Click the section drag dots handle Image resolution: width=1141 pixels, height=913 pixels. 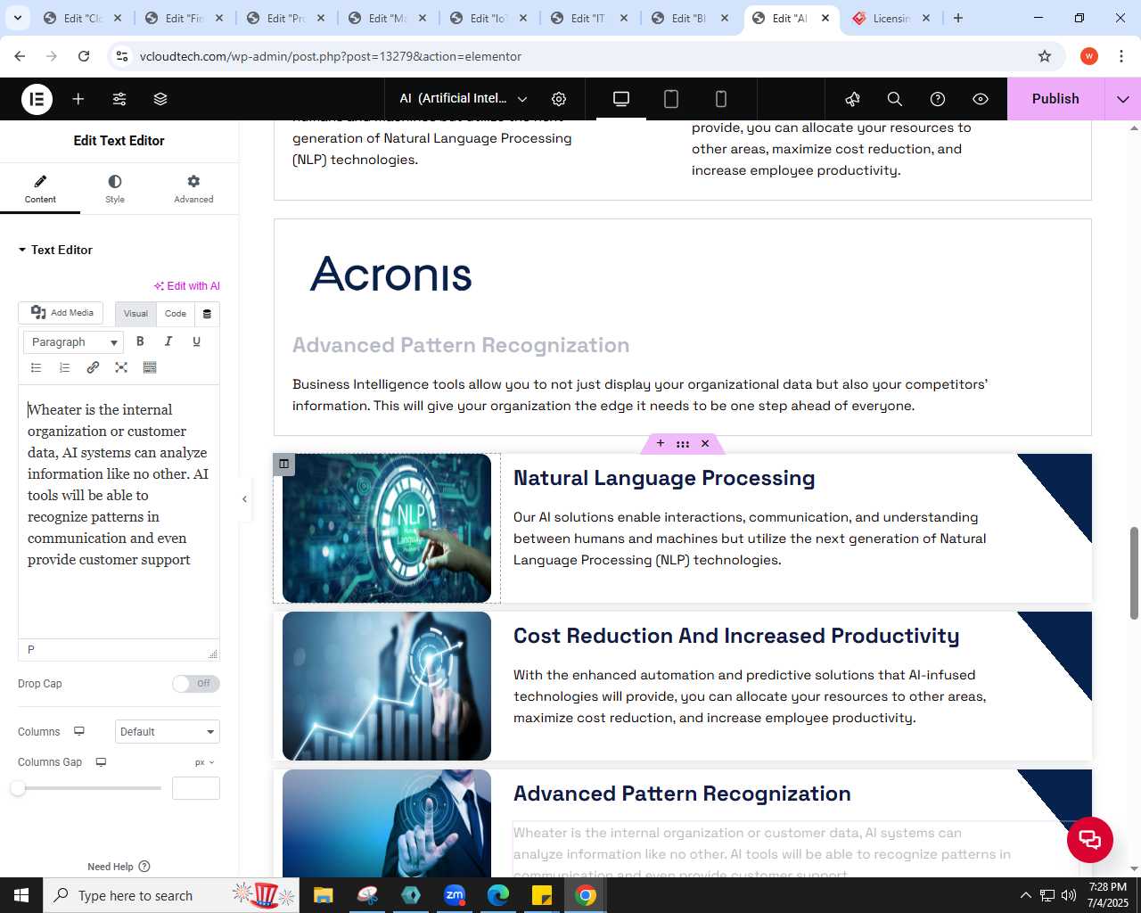point(683,443)
